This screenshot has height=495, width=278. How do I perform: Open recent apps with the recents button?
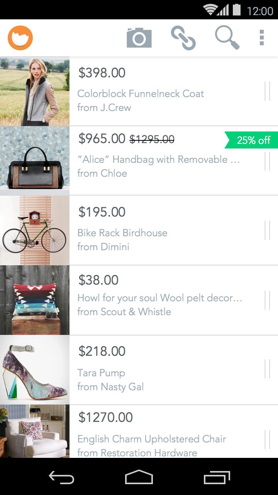(217, 478)
